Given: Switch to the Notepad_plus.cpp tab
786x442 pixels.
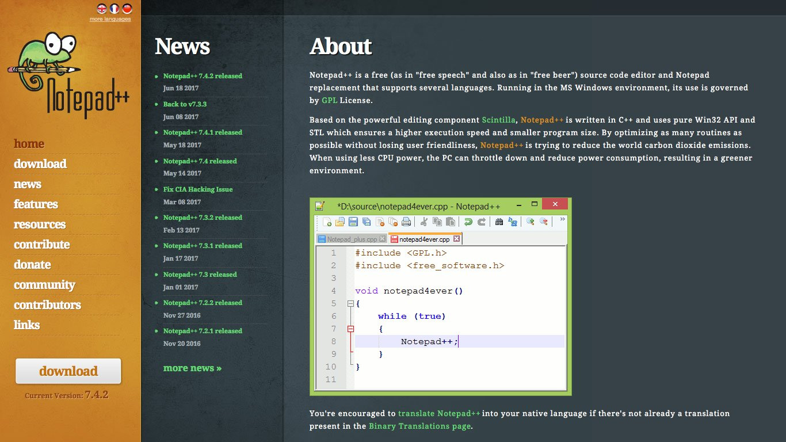Looking at the screenshot, I should click(x=351, y=238).
